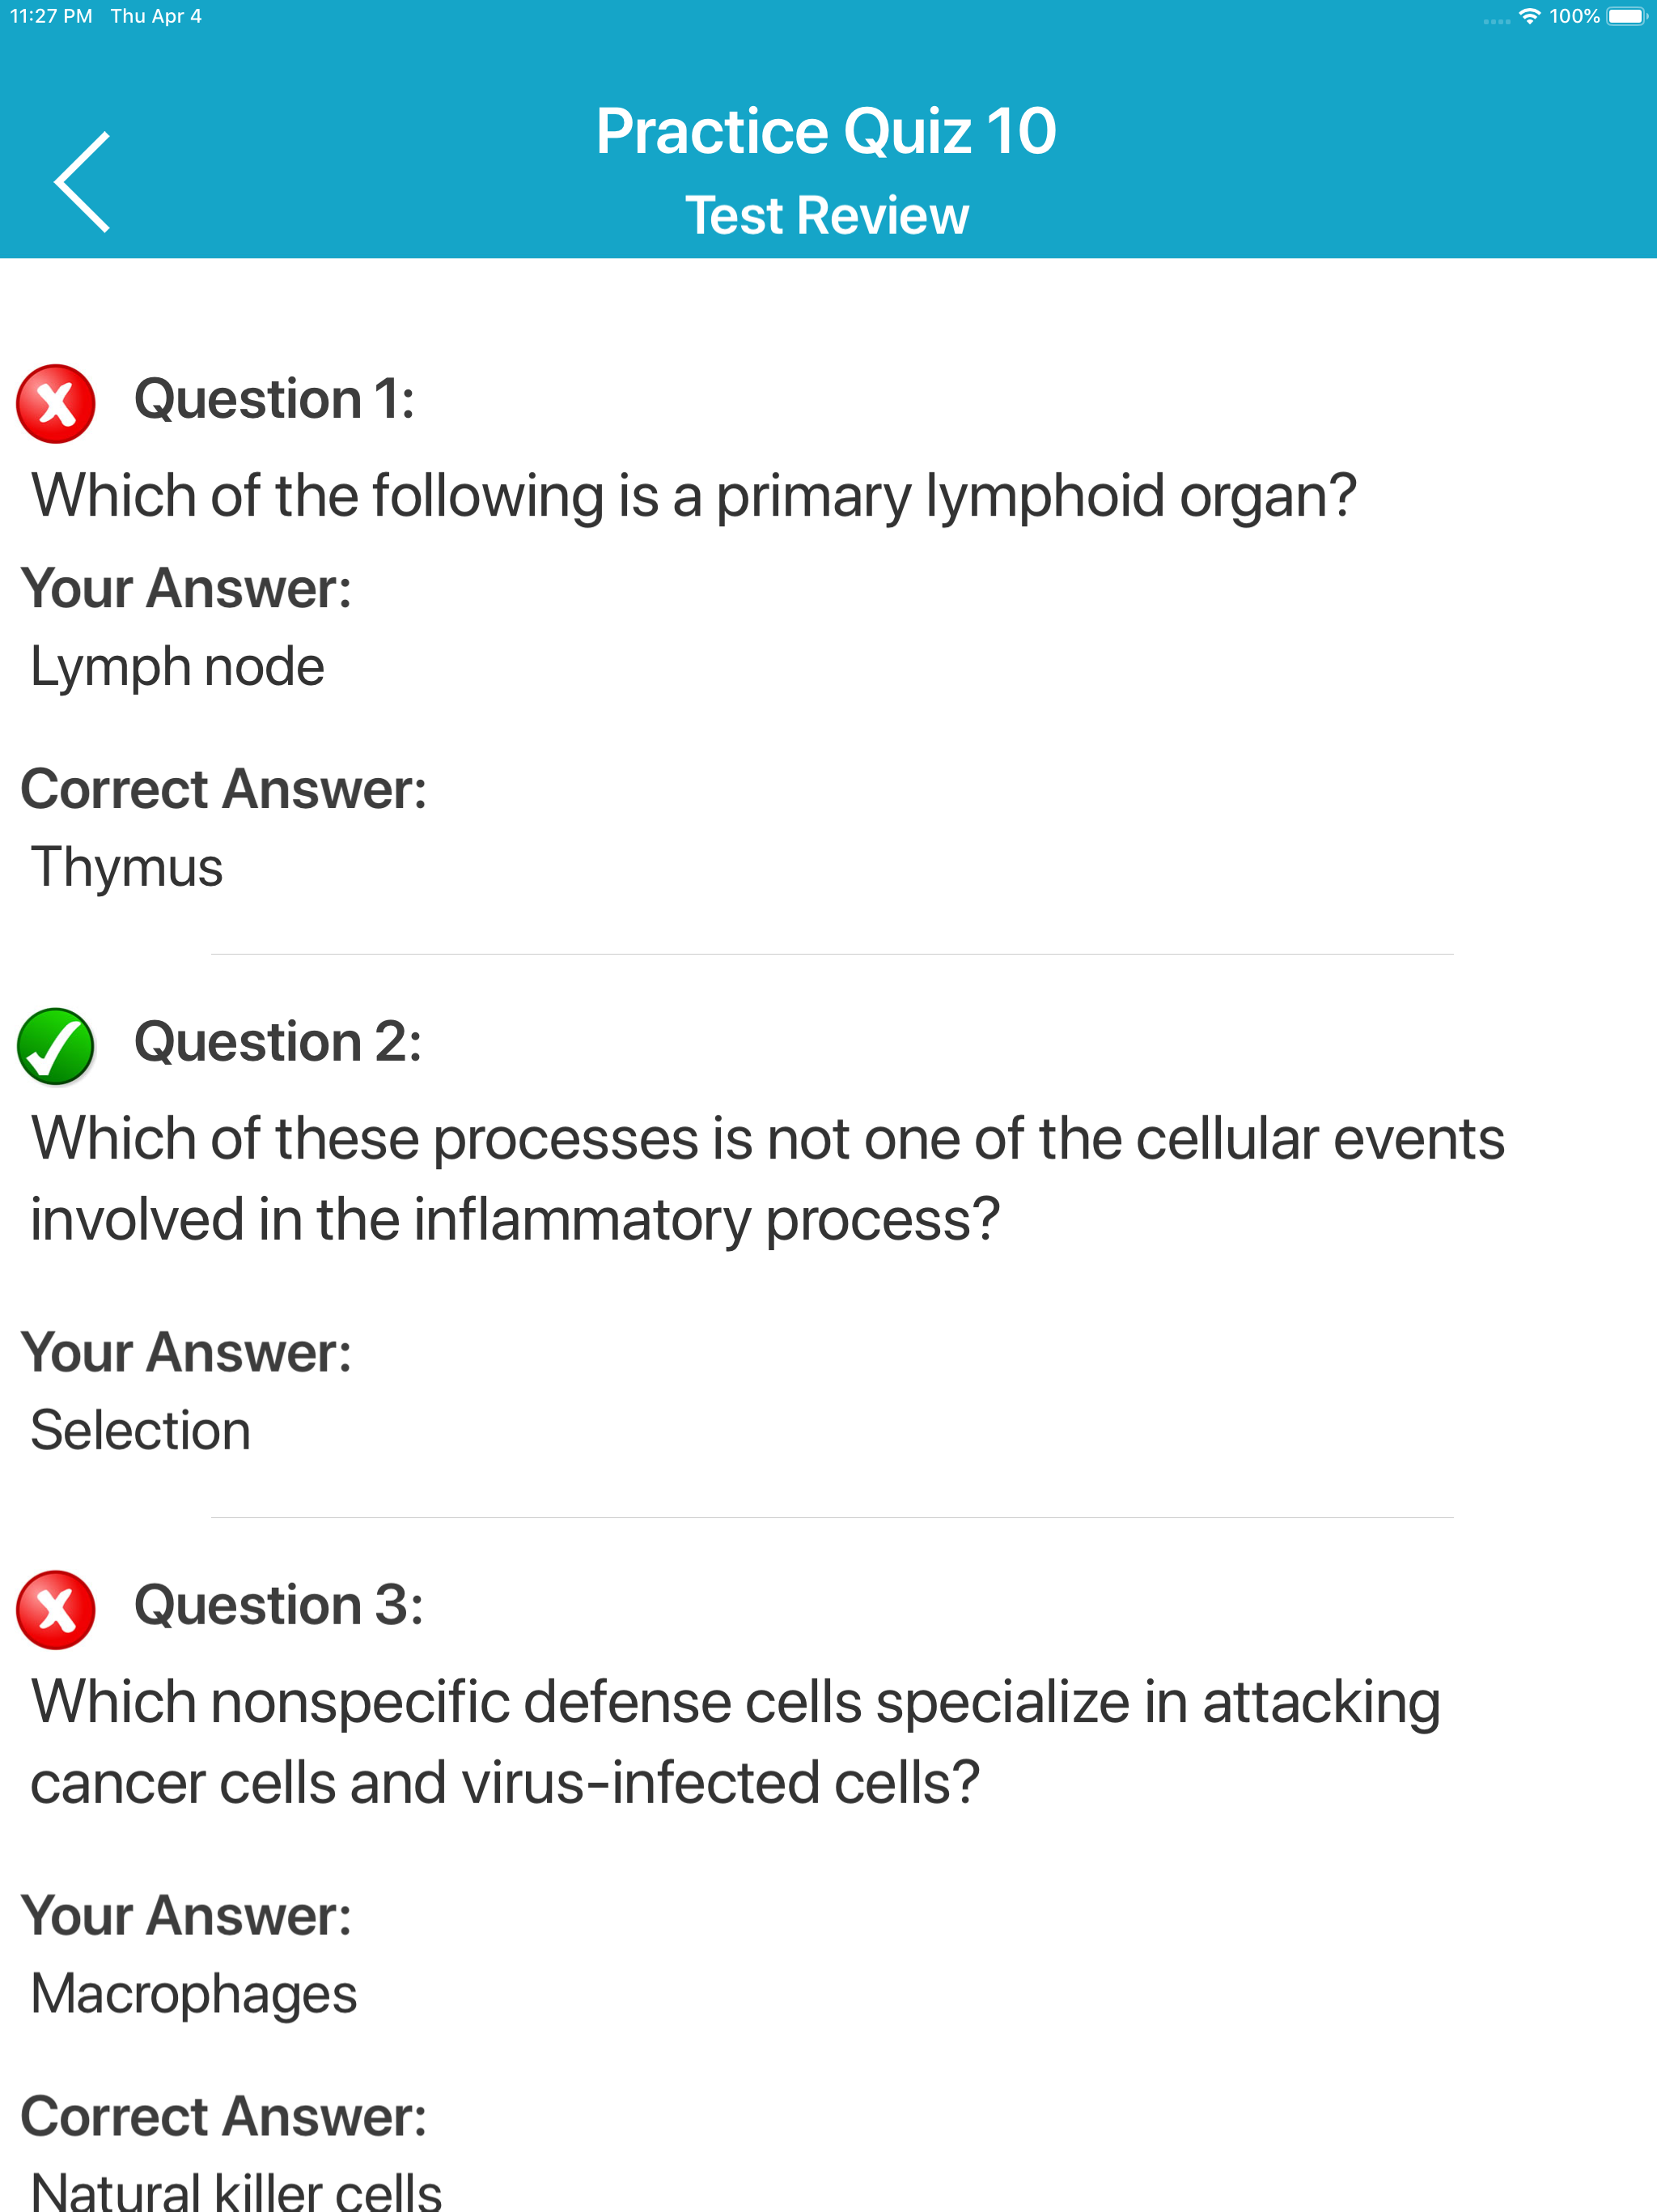Select the Practice Quiz 10 title

click(827, 131)
